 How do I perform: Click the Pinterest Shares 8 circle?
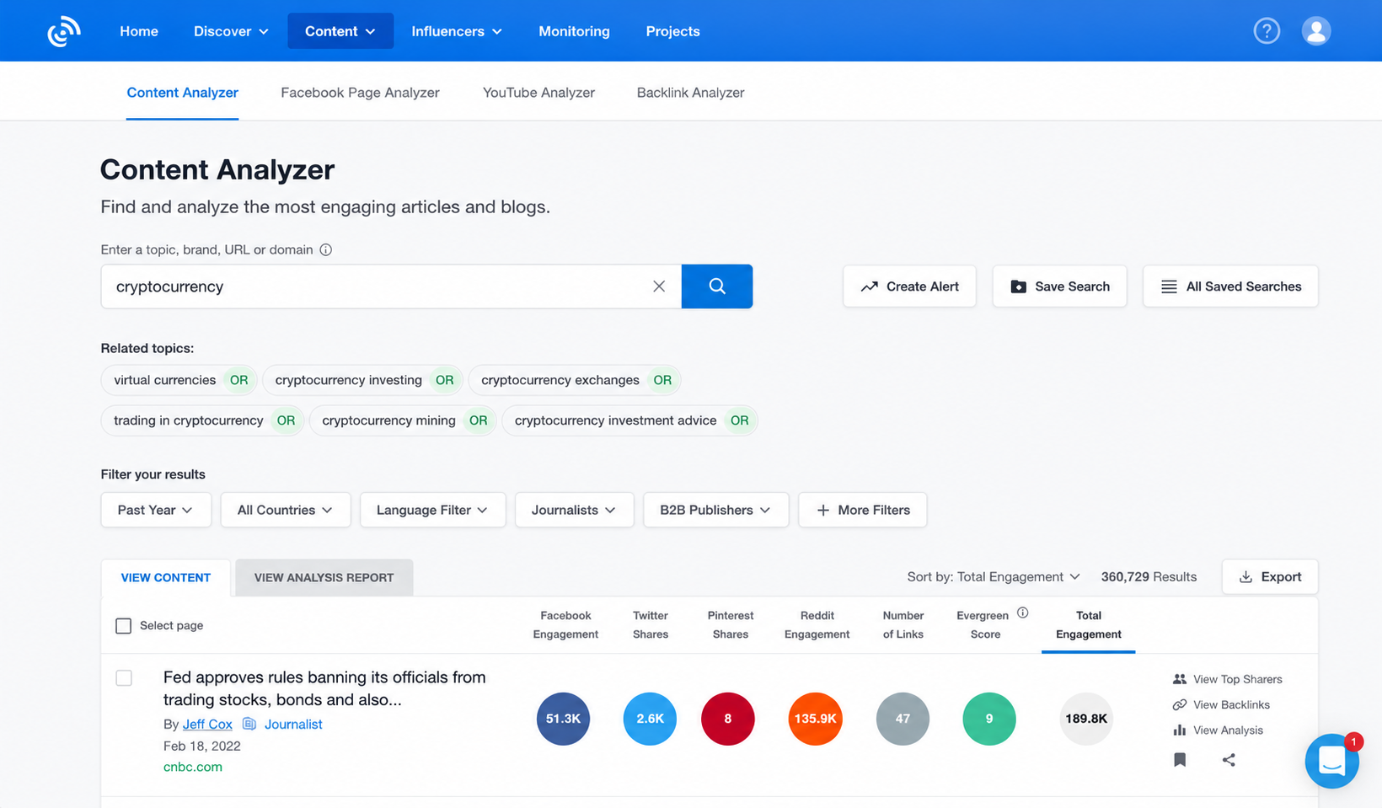728,719
